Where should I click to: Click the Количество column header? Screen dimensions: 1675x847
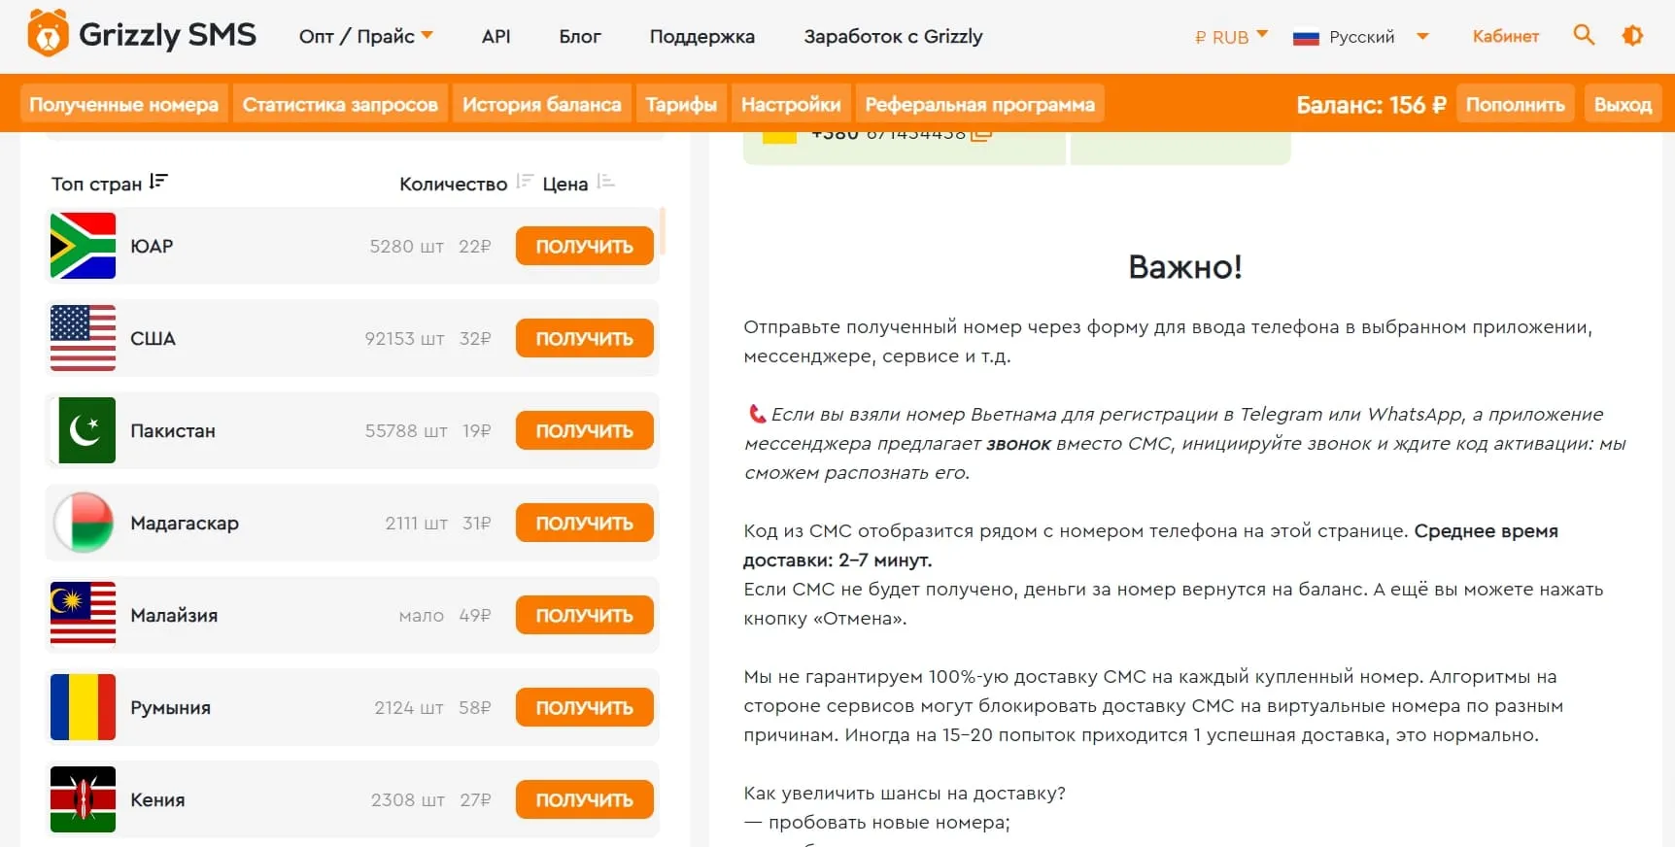pos(453,184)
